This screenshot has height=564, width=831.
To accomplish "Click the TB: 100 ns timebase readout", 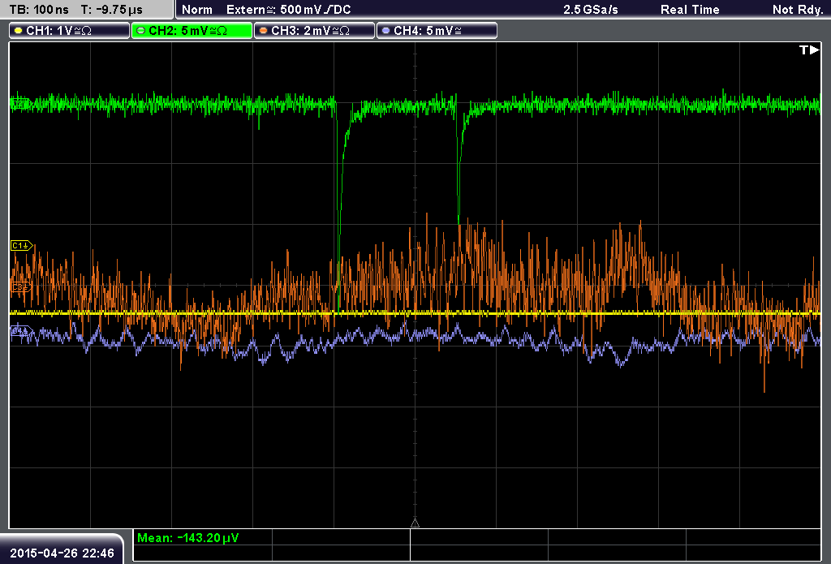I will click(39, 10).
